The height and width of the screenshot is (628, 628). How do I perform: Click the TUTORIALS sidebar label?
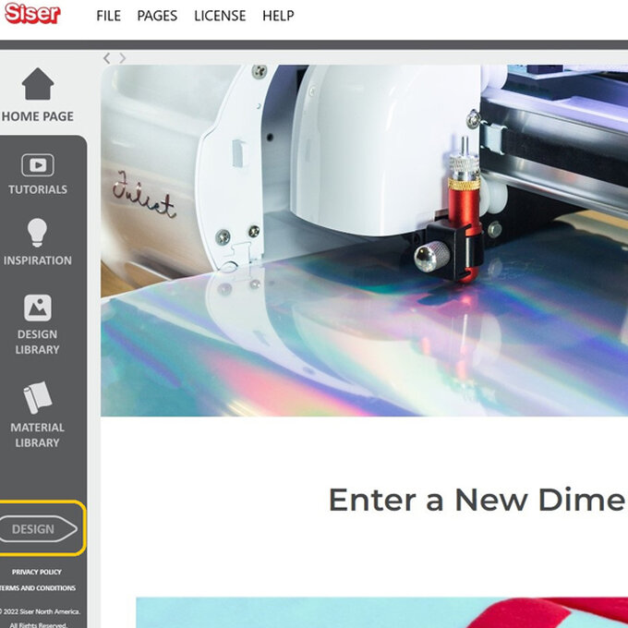click(x=38, y=189)
